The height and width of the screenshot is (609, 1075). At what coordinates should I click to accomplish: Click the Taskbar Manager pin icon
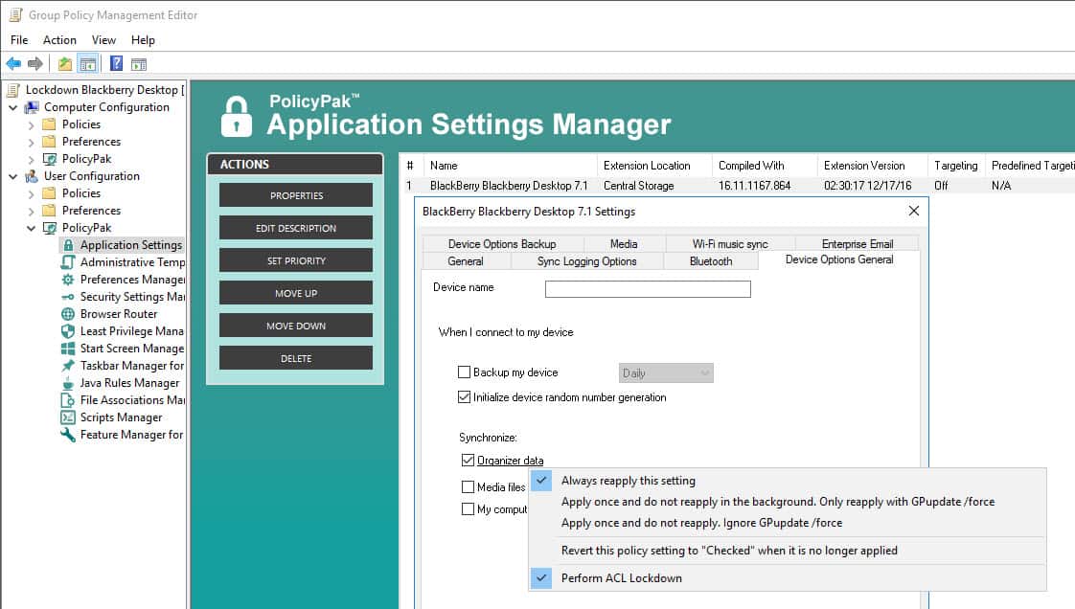coord(68,365)
